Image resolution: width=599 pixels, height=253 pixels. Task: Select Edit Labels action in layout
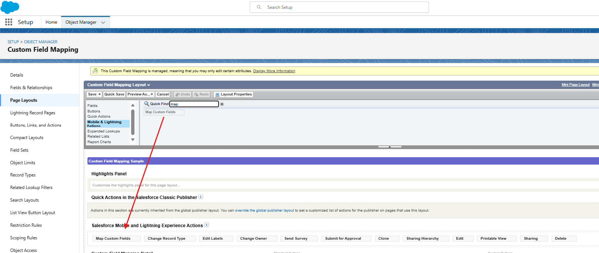tap(216, 239)
